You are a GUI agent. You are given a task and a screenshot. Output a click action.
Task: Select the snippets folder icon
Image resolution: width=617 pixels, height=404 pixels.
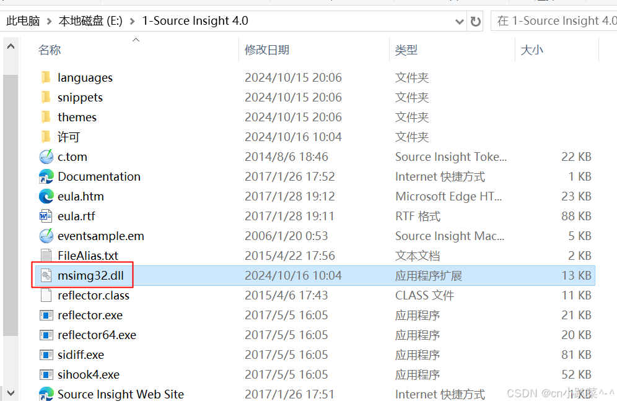click(46, 97)
